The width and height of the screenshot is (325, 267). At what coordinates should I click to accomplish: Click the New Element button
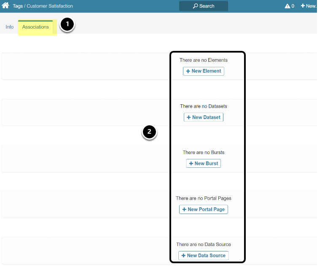coord(203,71)
